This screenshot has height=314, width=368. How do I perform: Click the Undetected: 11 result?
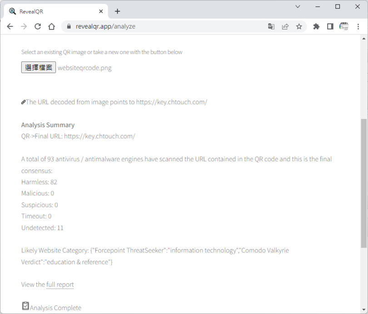point(42,228)
